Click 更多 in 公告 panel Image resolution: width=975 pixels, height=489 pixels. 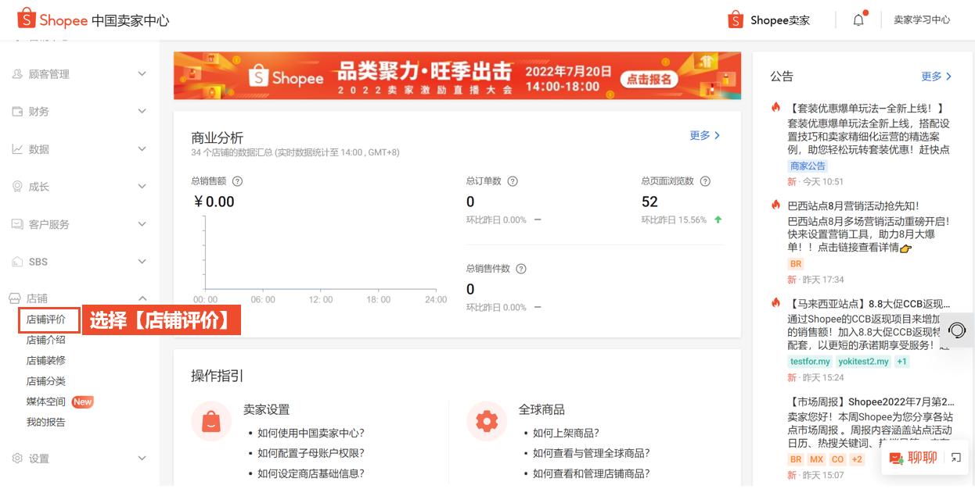937,76
